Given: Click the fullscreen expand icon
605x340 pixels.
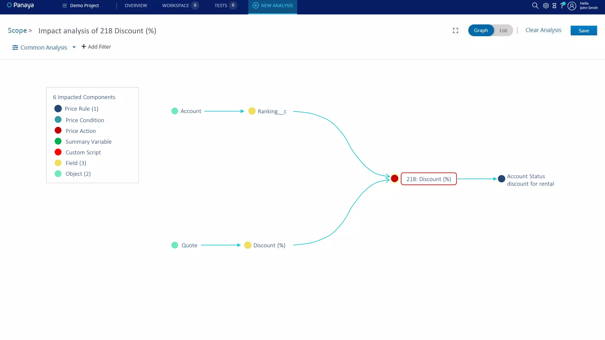Looking at the screenshot, I should 456,31.
